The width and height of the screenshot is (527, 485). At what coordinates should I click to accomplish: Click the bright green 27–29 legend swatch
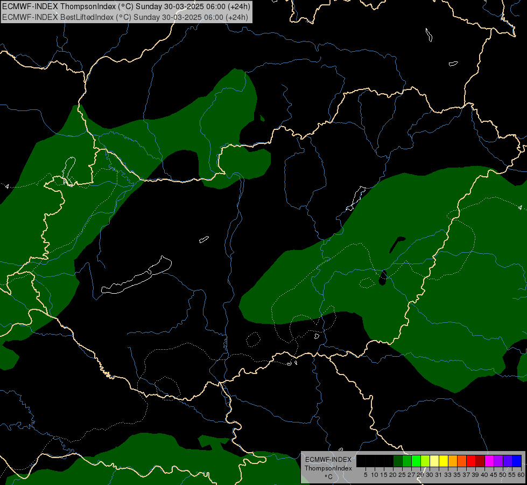[x=416, y=461]
